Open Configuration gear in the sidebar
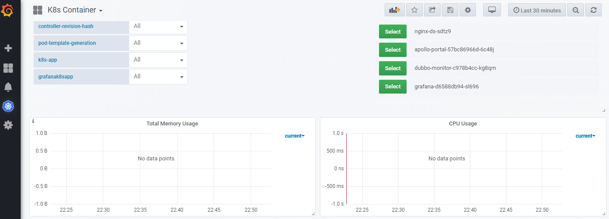Viewport: 609px width, 219px height. click(x=8, y=125)
